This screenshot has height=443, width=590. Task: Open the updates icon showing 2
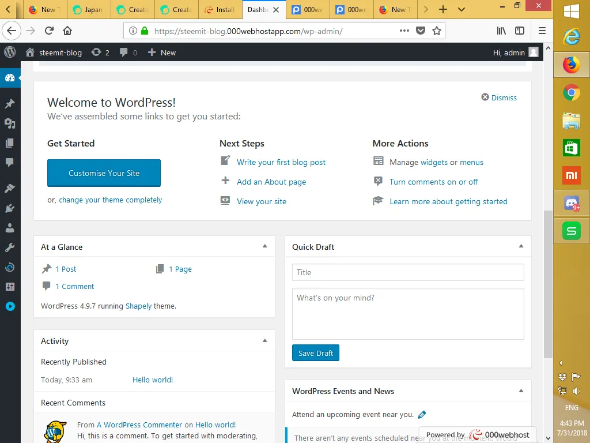point(100,52)
